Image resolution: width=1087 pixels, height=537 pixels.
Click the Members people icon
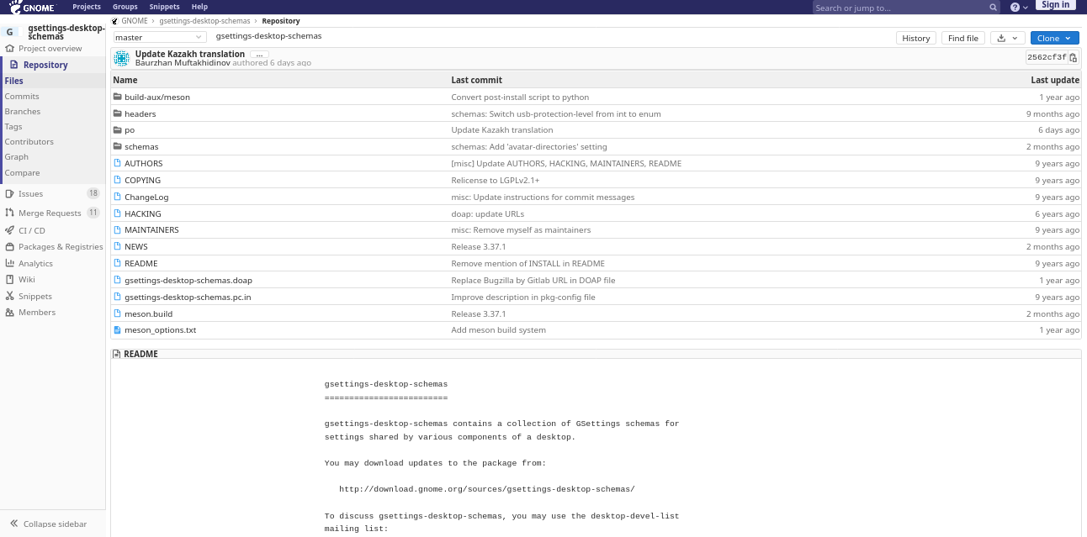10,313
